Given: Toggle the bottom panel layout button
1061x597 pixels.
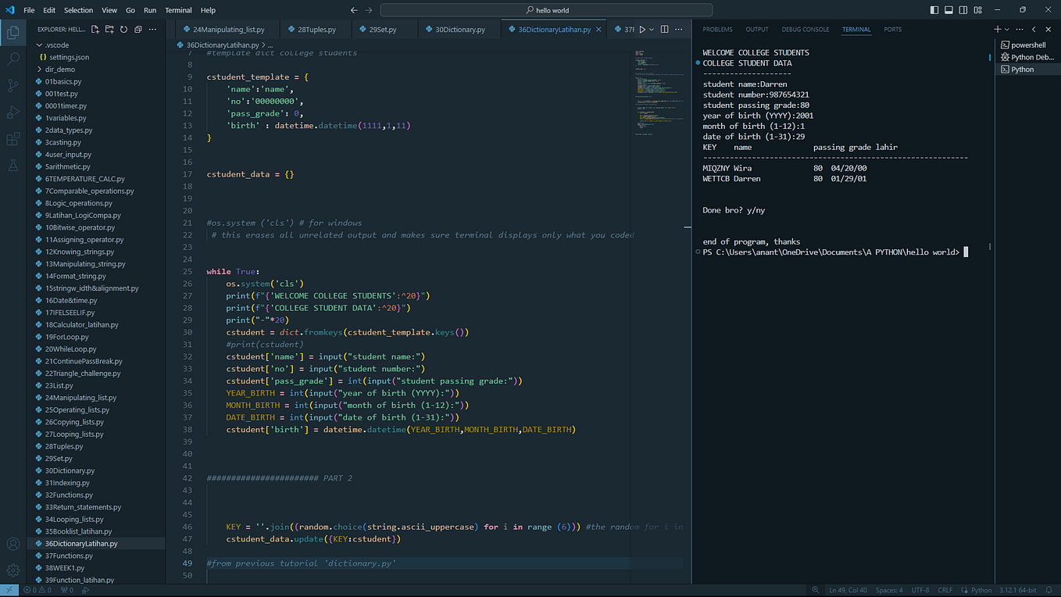Looking at the screenshot, I should [x=948, y=10].
